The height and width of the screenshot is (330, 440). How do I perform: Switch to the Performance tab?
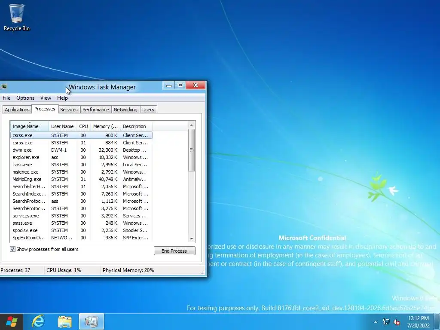pyautogui.click(x=96, y=110)
